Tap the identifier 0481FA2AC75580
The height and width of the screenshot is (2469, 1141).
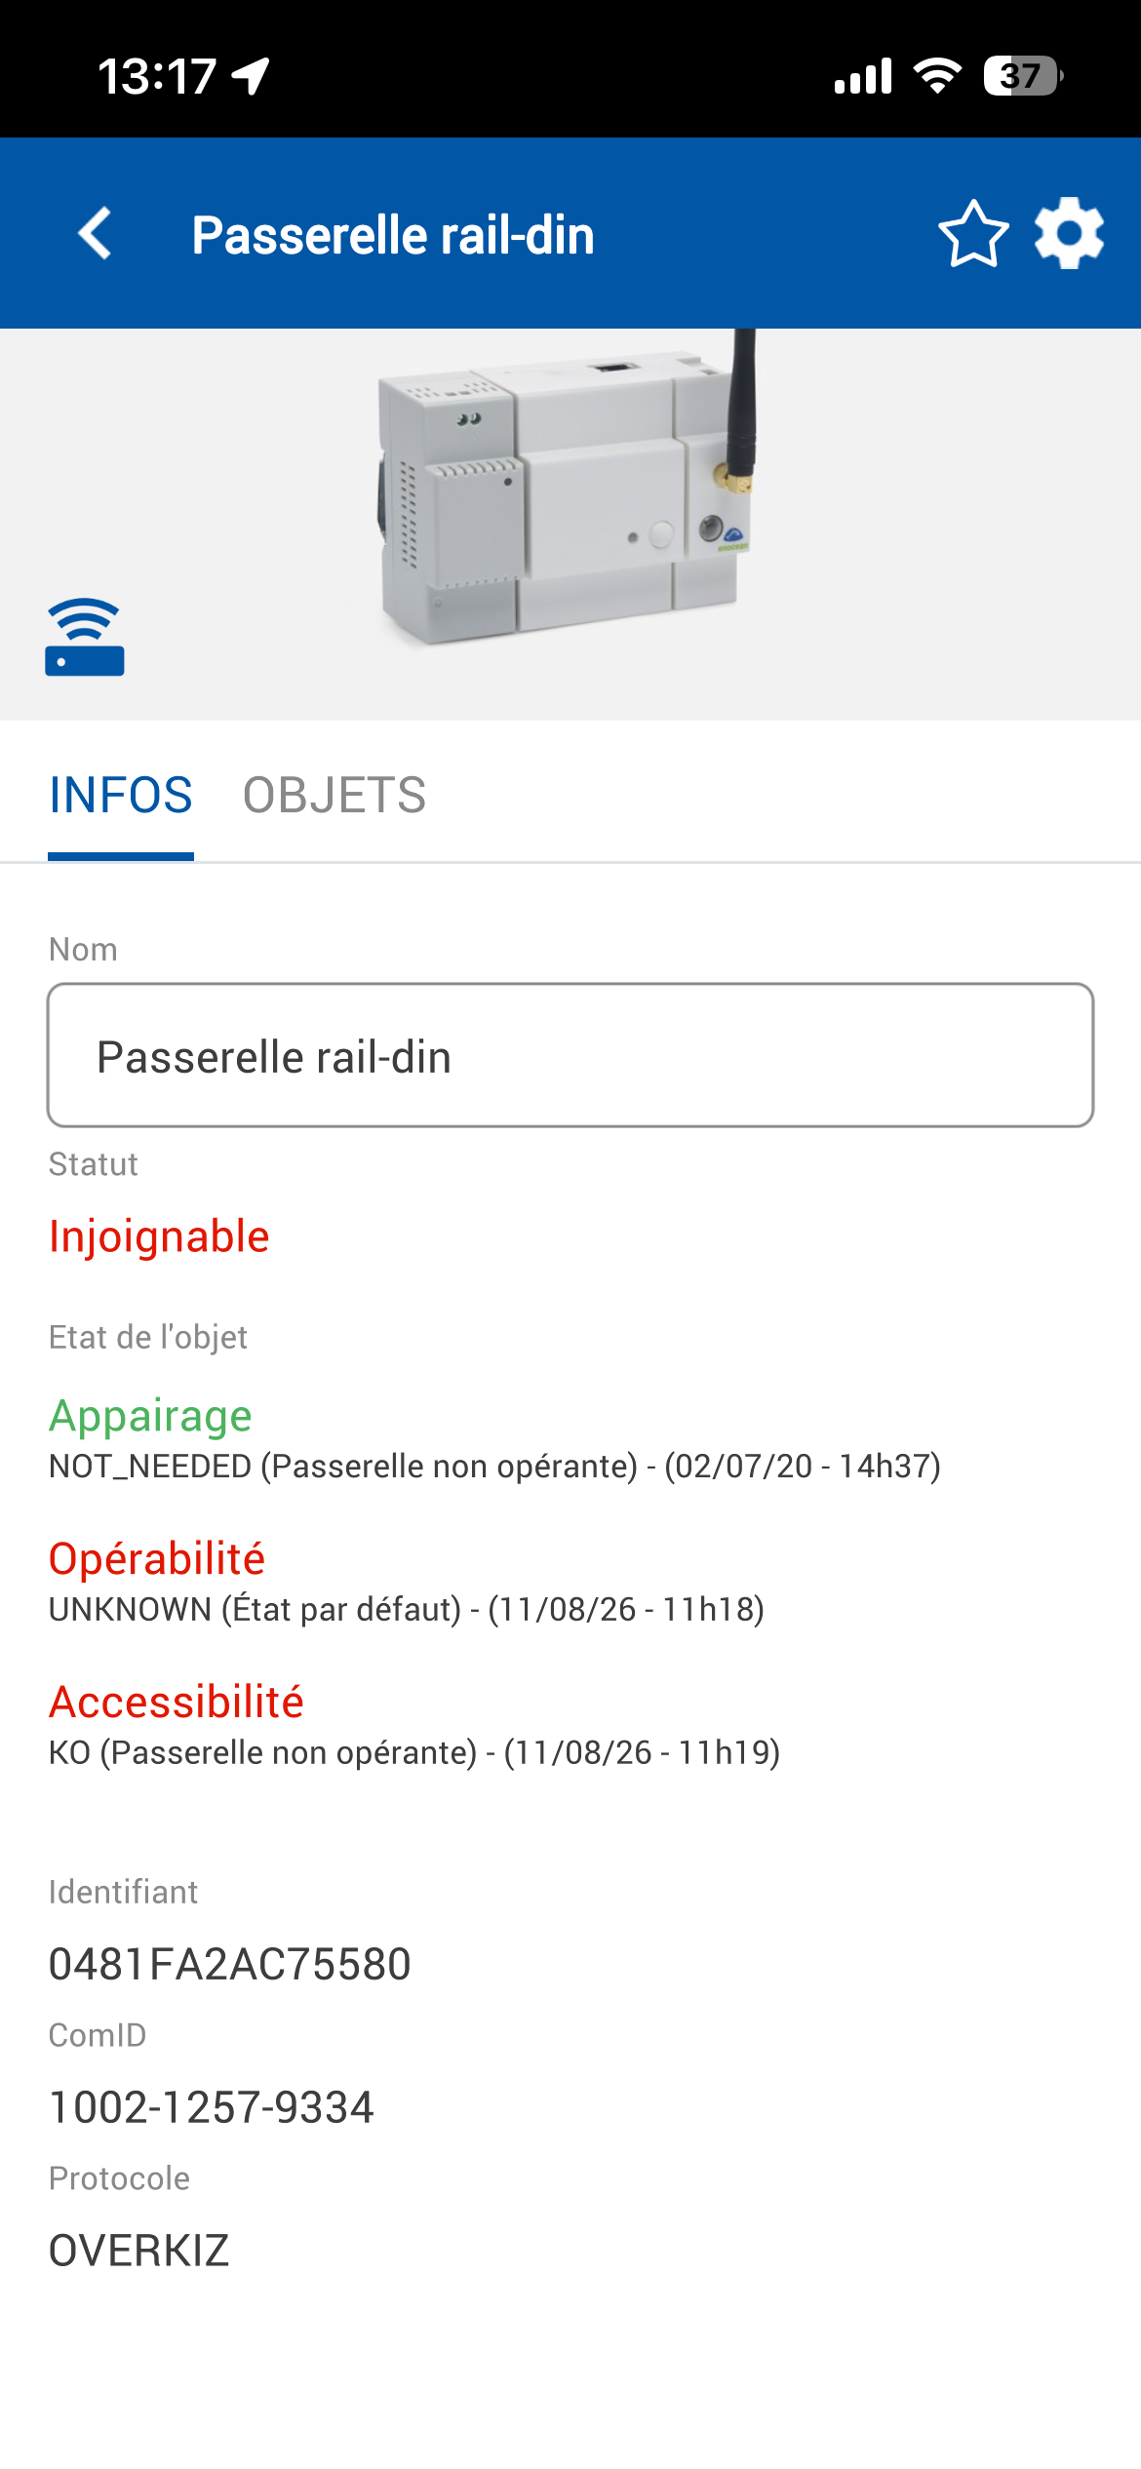click(230, 1964)
